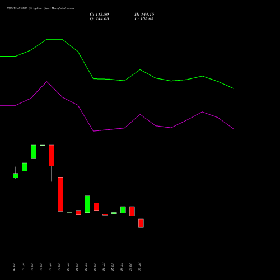280x280 pixels.
Task: Click the 30 Jul last red candle
Action: point(141,223)
